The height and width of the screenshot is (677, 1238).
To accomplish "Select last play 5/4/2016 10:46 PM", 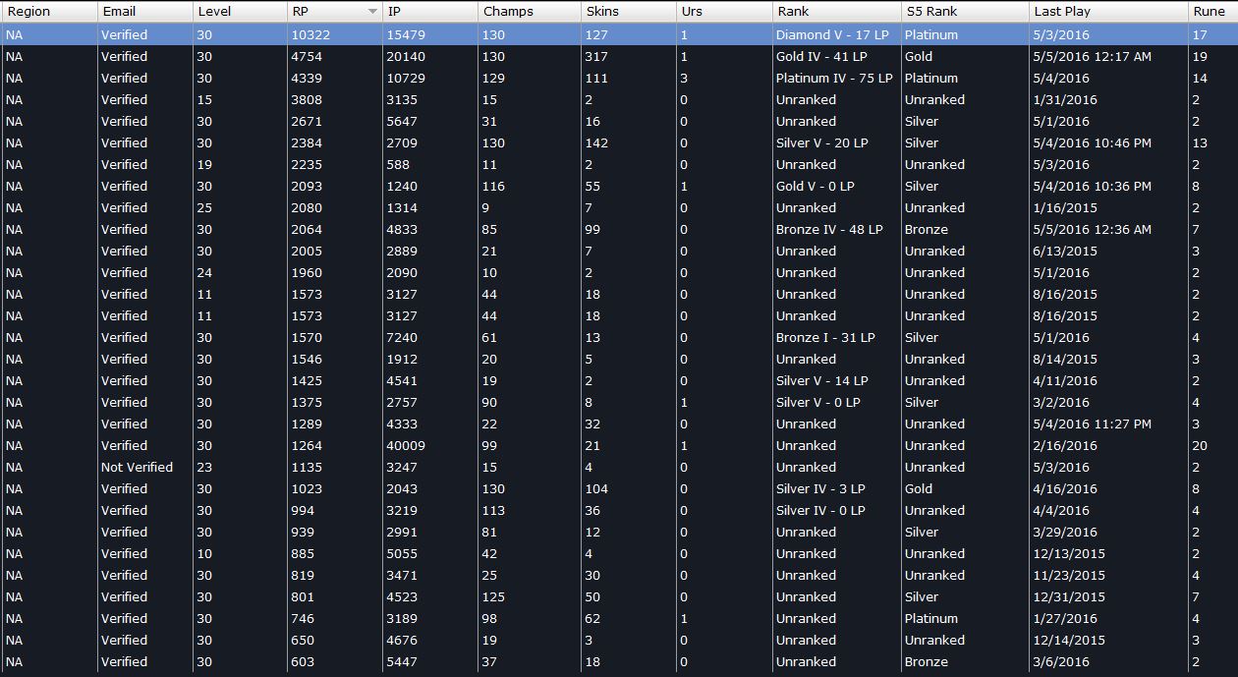I will 1093,142.
